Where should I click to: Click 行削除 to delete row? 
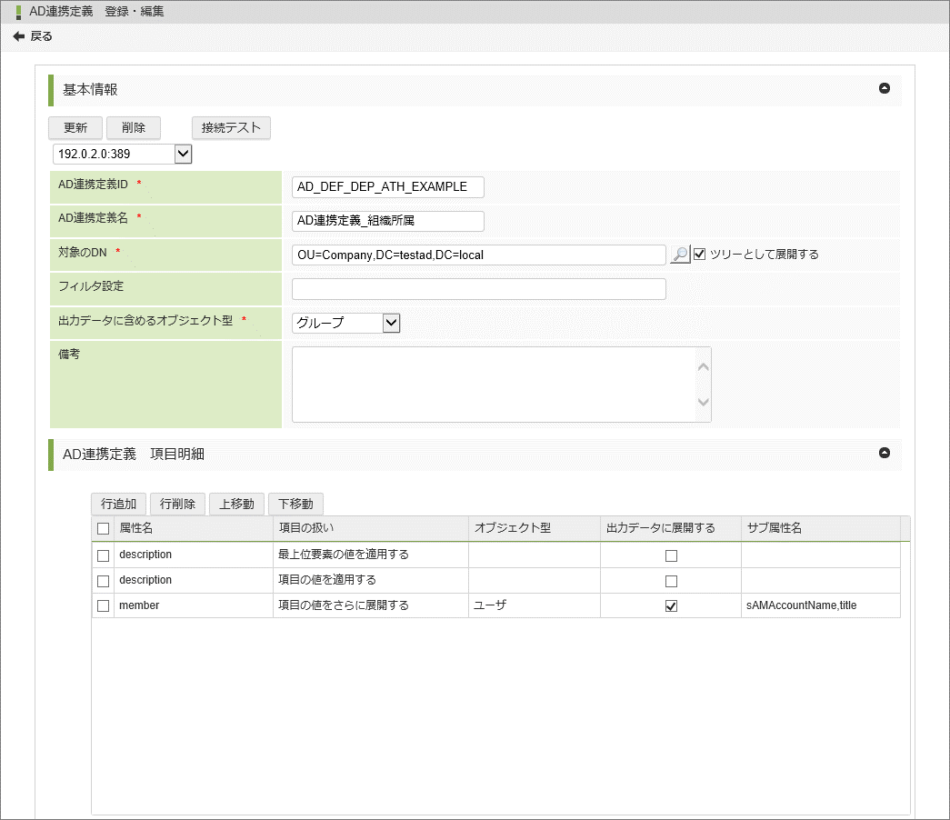(177, 504)
